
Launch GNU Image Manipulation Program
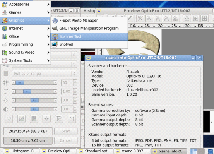click(x=89, y=28)
